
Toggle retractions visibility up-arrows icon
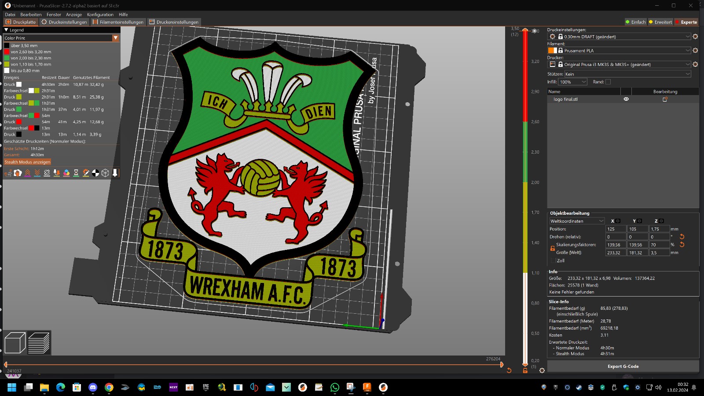27,173
